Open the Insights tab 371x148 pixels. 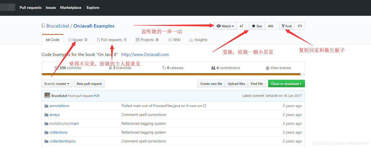[198, 40]
